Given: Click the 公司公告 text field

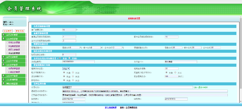Looking at the screenshot, I should (x=127, y=87).
